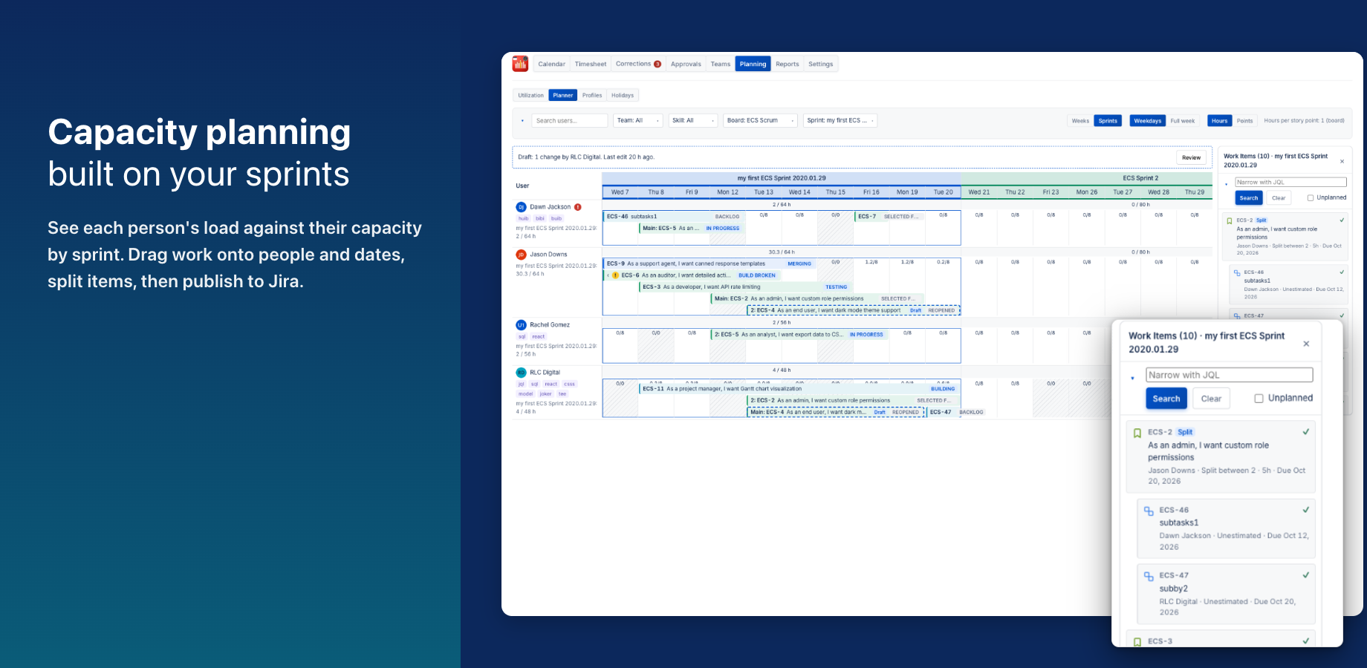
Task: Click ECS-2 checkmark in small side panel
Action: pos(1342,220)
